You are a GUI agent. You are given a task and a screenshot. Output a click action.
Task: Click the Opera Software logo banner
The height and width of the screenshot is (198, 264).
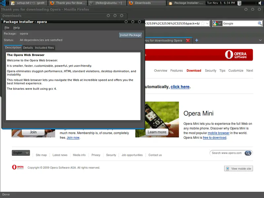click(x=236, y=55)
